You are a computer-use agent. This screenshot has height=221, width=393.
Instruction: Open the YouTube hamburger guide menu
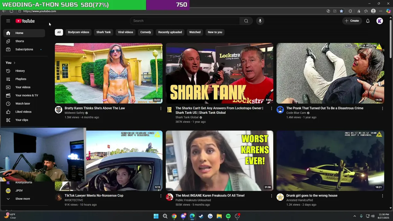click(x=8, y=21)
